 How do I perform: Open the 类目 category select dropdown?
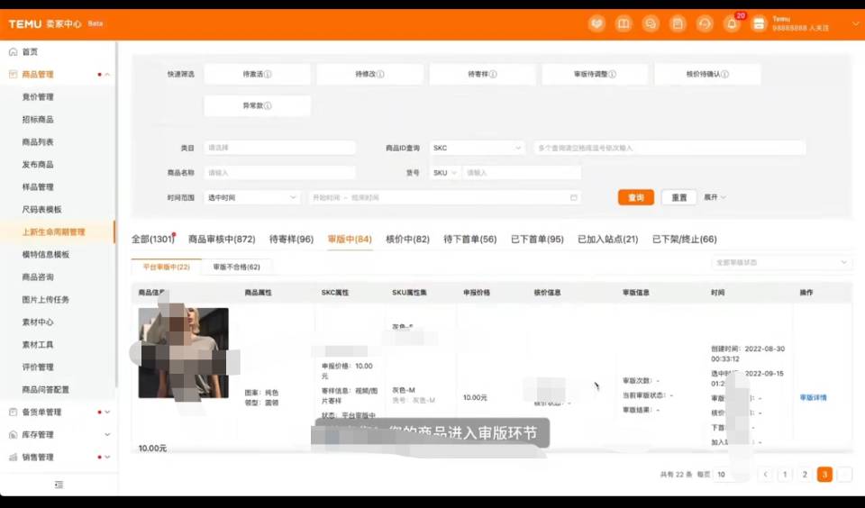point(279,148)
